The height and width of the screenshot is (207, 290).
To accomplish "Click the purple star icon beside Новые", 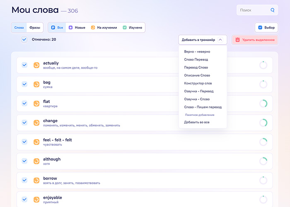I will [x=71, y=28].
